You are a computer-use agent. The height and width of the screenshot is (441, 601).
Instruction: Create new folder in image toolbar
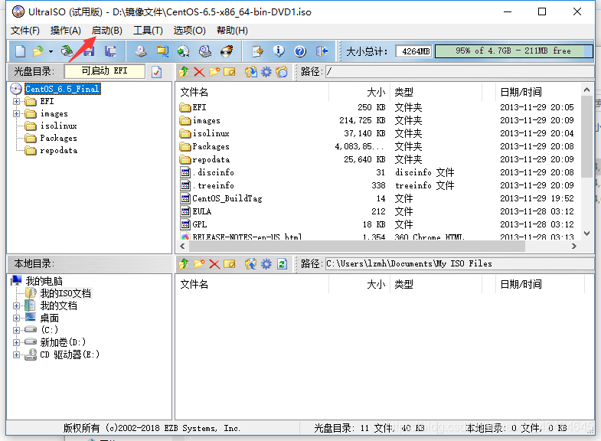coord(214,72)
